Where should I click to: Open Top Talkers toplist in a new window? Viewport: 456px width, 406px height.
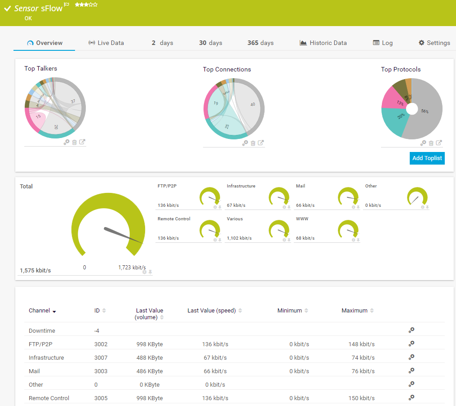tap(82, 142)
